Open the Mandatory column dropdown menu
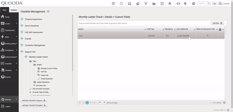This screenshot has width=233, height=112. pyautogui.click(x=174, y=29)
